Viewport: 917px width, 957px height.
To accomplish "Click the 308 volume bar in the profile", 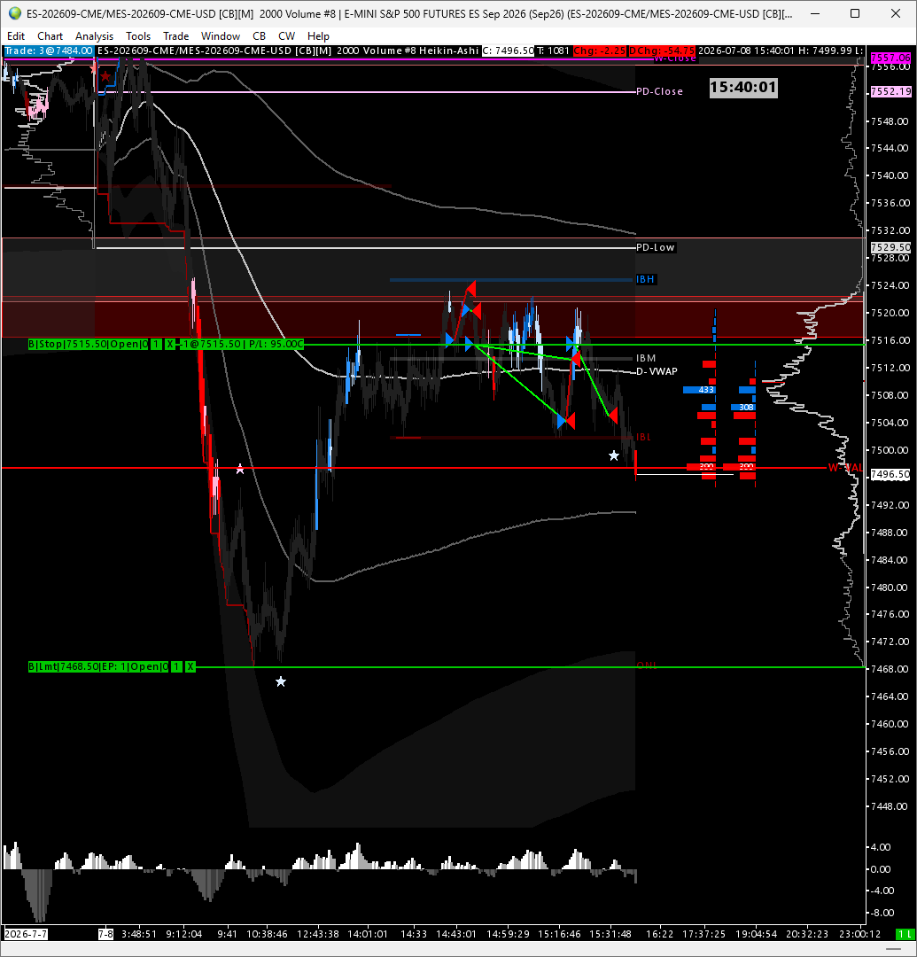I will pos(743,407).
